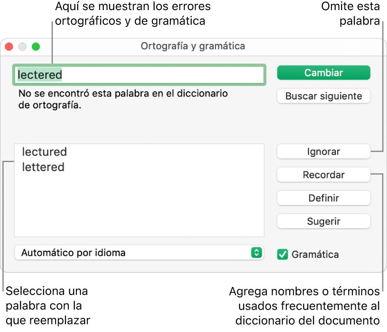Choose "lettered" from the suggestions list

(x=43, y=167)
